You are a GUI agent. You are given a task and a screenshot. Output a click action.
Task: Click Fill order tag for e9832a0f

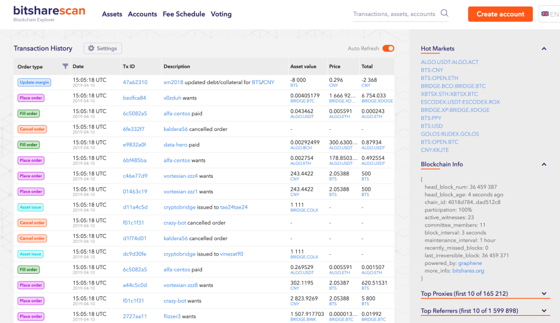point(28,145)
